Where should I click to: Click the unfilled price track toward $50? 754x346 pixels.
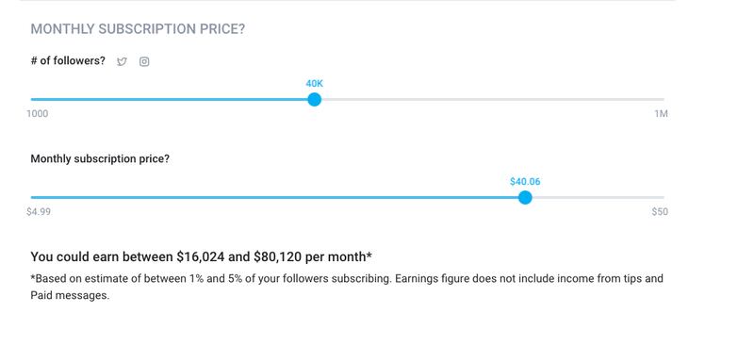click(598, 197)
